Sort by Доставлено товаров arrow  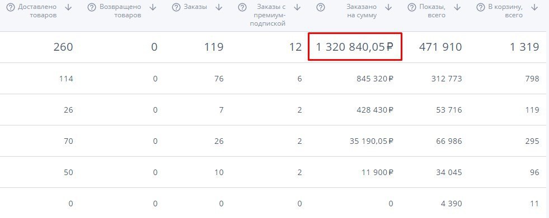tap(69, 7)
